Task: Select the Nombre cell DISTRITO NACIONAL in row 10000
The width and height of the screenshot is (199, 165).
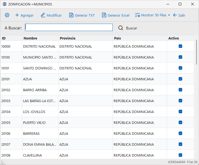Action: [40, 46]
